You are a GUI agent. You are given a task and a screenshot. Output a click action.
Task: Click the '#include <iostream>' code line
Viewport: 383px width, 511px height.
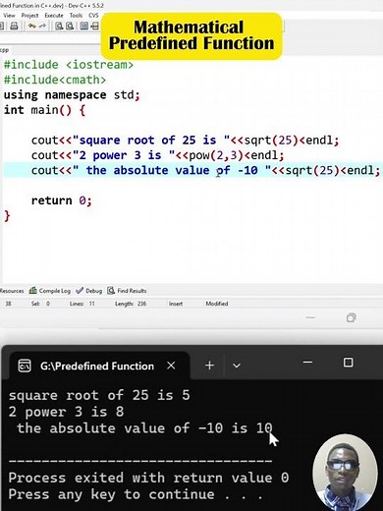(x=69, y=65)
